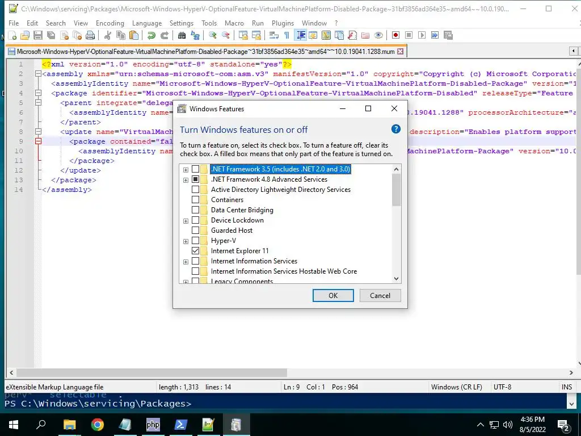Click the Print toolbar icon
Image resolution: width=581 pixels, height=436 pixels.
[90, 35]
